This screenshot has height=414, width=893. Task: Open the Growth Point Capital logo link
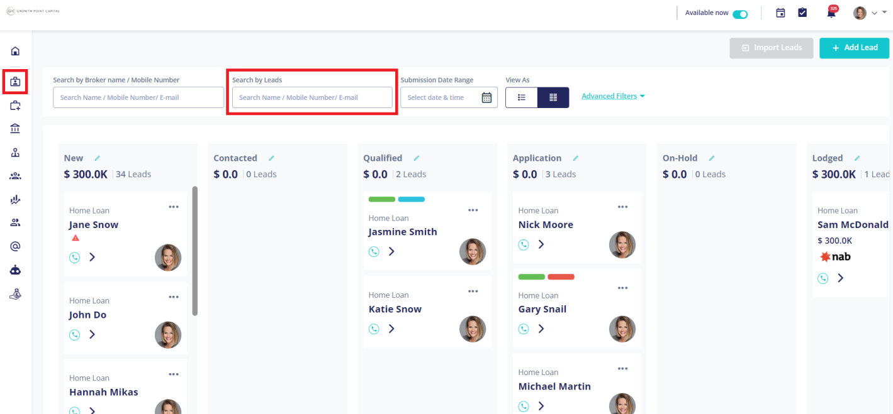tap(34, 11)
